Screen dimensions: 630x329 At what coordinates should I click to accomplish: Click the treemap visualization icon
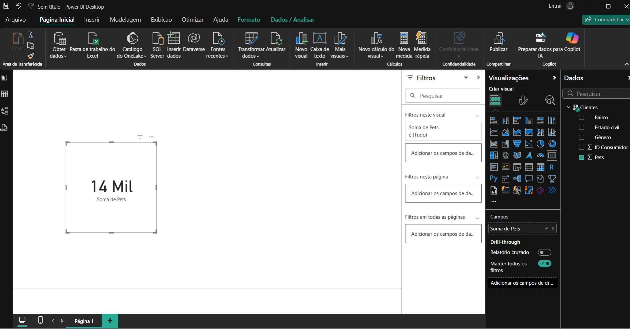tap(494, 156)
